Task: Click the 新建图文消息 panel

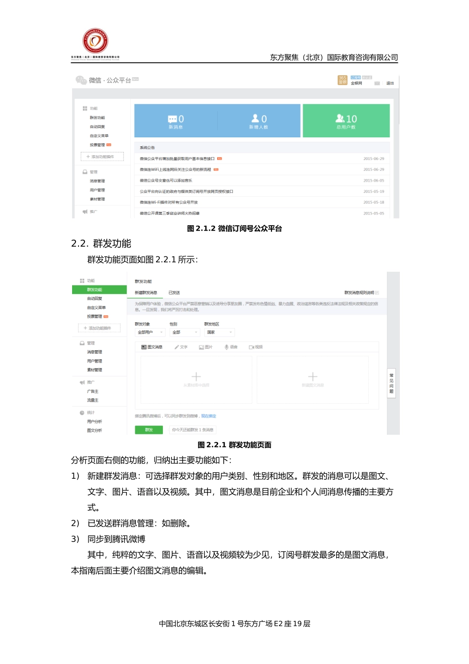Action: point(313,379)
